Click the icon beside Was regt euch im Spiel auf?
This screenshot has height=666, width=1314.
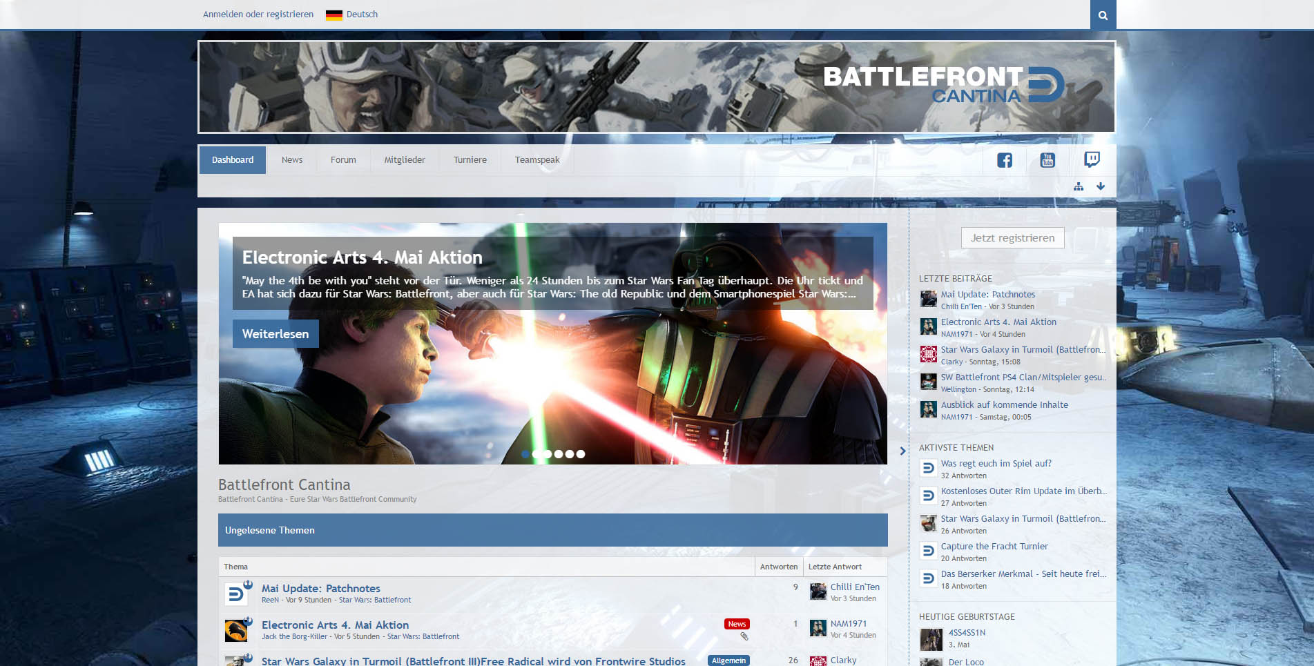(929, 469)
